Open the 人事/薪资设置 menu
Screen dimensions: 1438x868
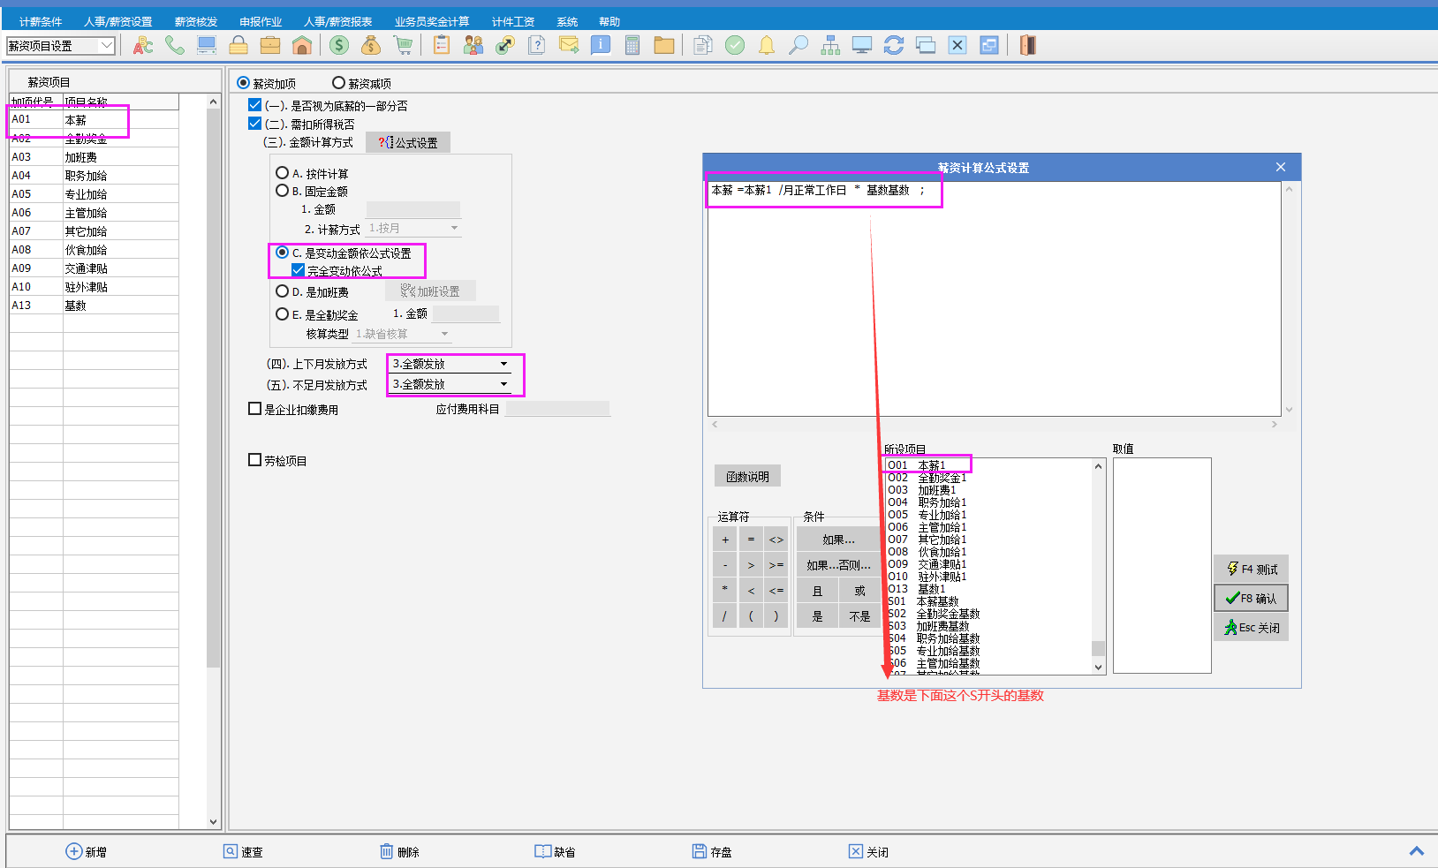pyautogui.click(x=118, y=21)
